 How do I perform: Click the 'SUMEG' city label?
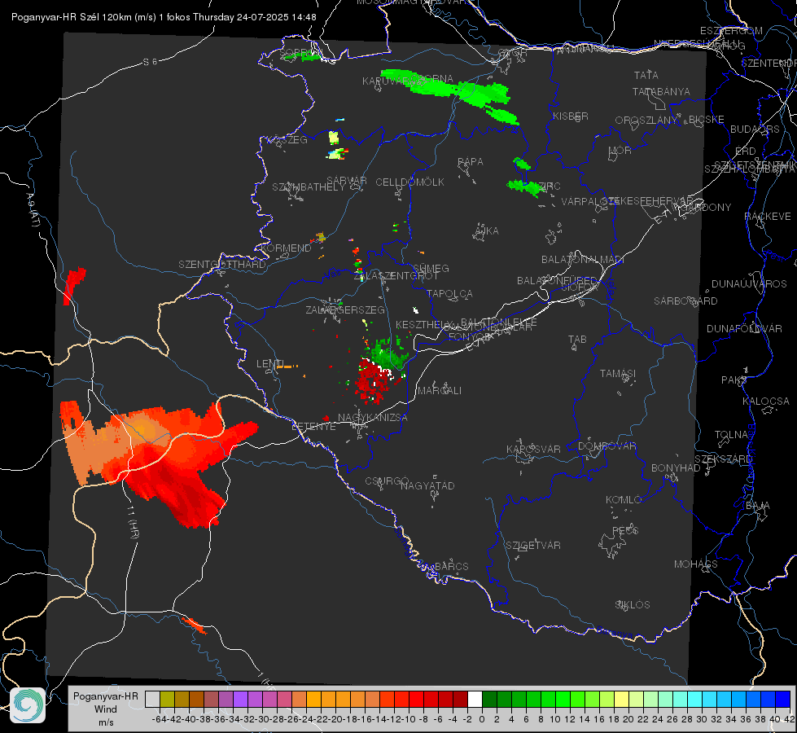pyautogui.click(x=431, y=269)
